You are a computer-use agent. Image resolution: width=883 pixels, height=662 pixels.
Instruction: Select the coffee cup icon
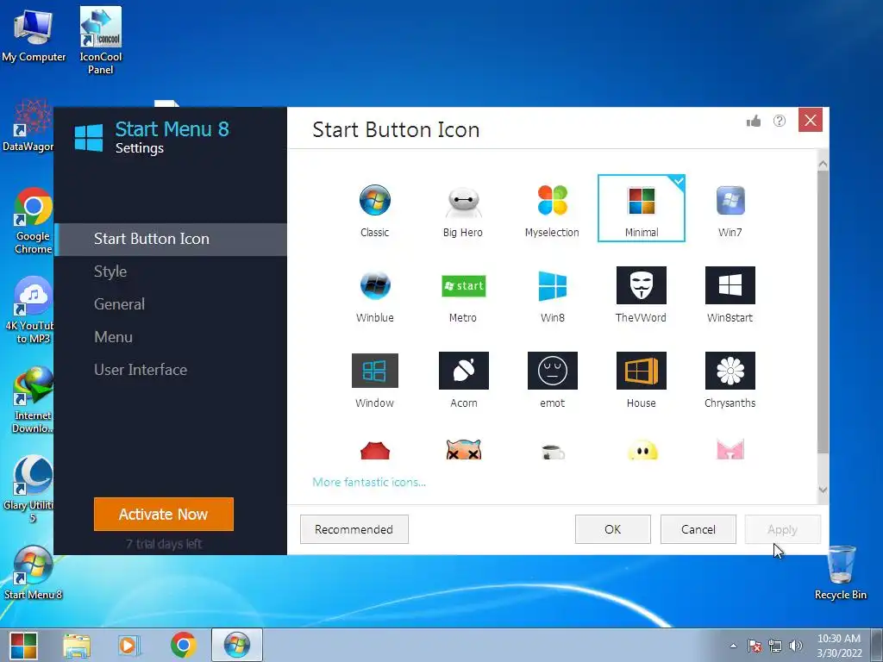click(x=553, y=452)
